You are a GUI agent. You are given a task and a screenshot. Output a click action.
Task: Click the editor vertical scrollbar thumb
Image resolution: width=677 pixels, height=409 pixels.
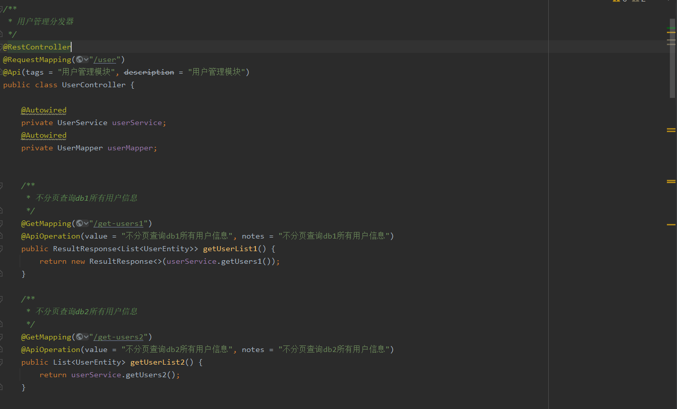(672, 58)
